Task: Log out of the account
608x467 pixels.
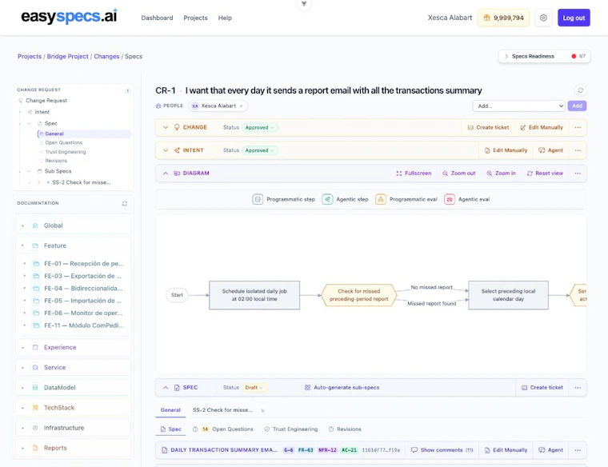Action: tap(574, 18)
